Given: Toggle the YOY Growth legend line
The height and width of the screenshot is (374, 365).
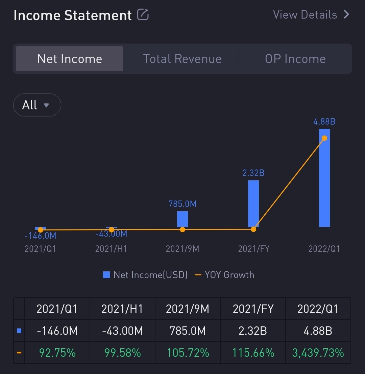Looking at the screenshot, I should 198,275.
